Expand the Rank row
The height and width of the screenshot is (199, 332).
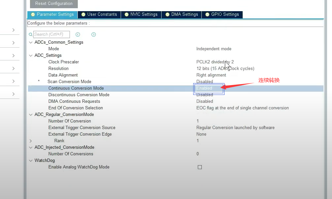31,141
